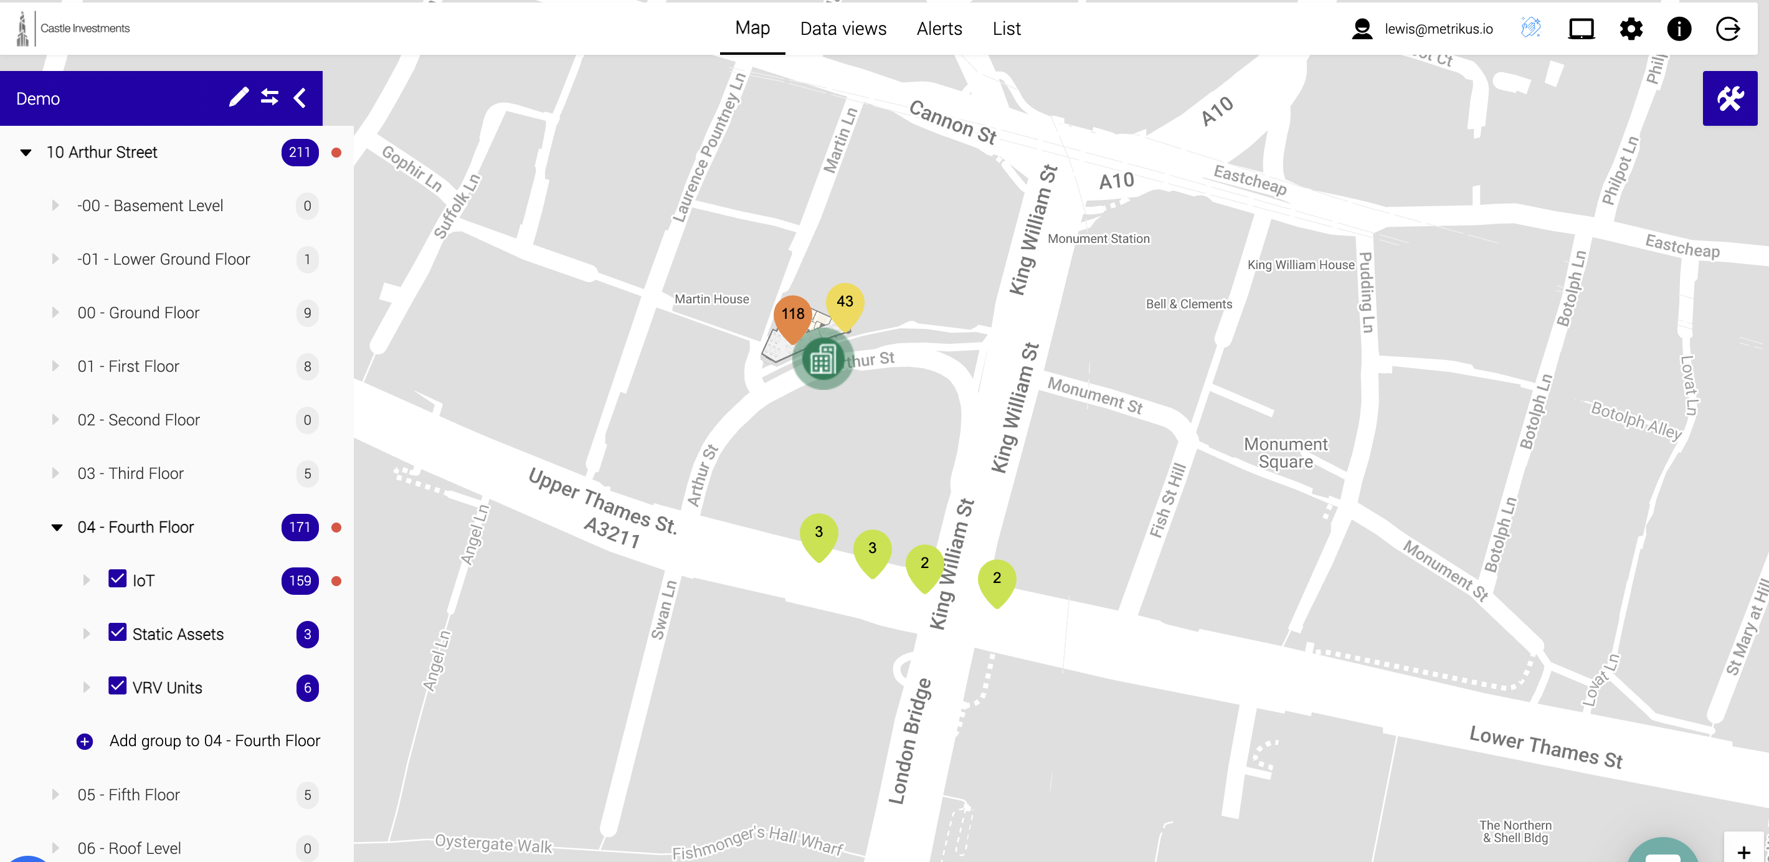This screenshot has height=862, width=1769.
Task: Uncheck the IoT group checkbox
Action: point(118,579)
